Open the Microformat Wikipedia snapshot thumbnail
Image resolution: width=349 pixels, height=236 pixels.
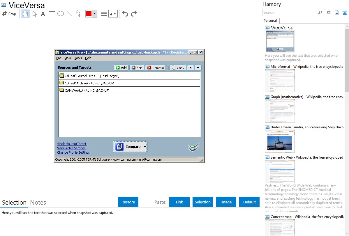click(x=280, y=81)
